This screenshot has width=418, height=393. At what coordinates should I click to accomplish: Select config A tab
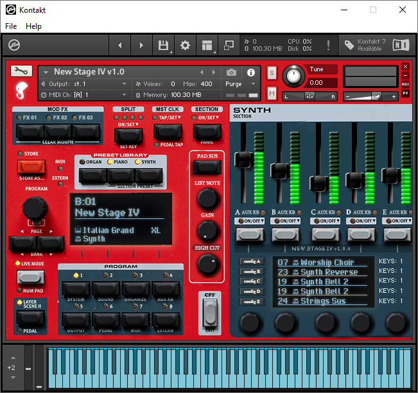pyautogui.click(x=252, y=261)
